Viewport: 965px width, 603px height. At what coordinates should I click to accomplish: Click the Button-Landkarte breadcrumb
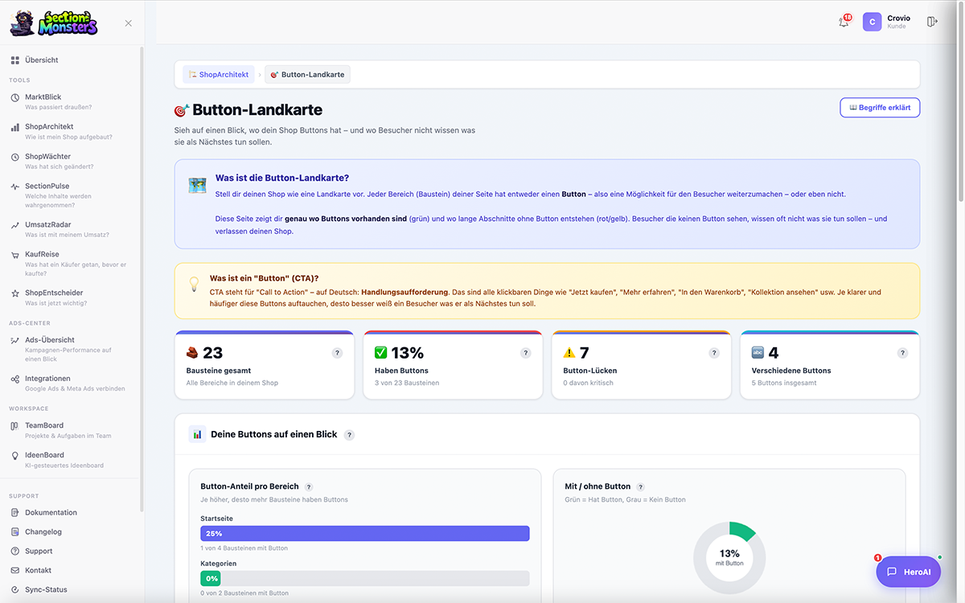[x=308, y=75]
